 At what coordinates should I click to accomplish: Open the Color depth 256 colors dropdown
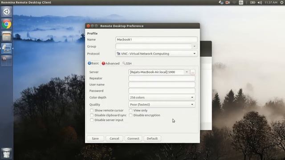(x=162, y=97)
